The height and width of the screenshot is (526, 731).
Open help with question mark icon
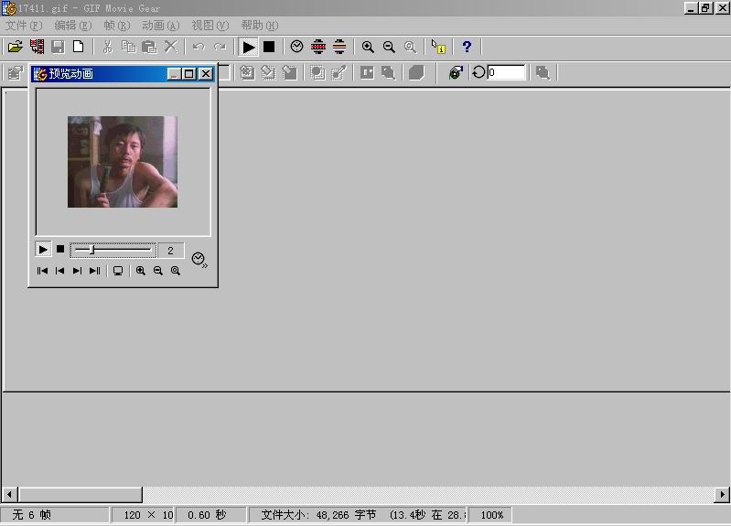467,47
